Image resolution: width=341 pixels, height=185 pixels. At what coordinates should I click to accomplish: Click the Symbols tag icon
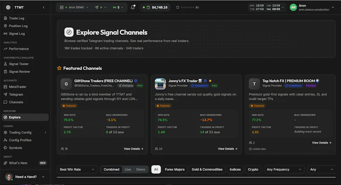click(6, 147)
